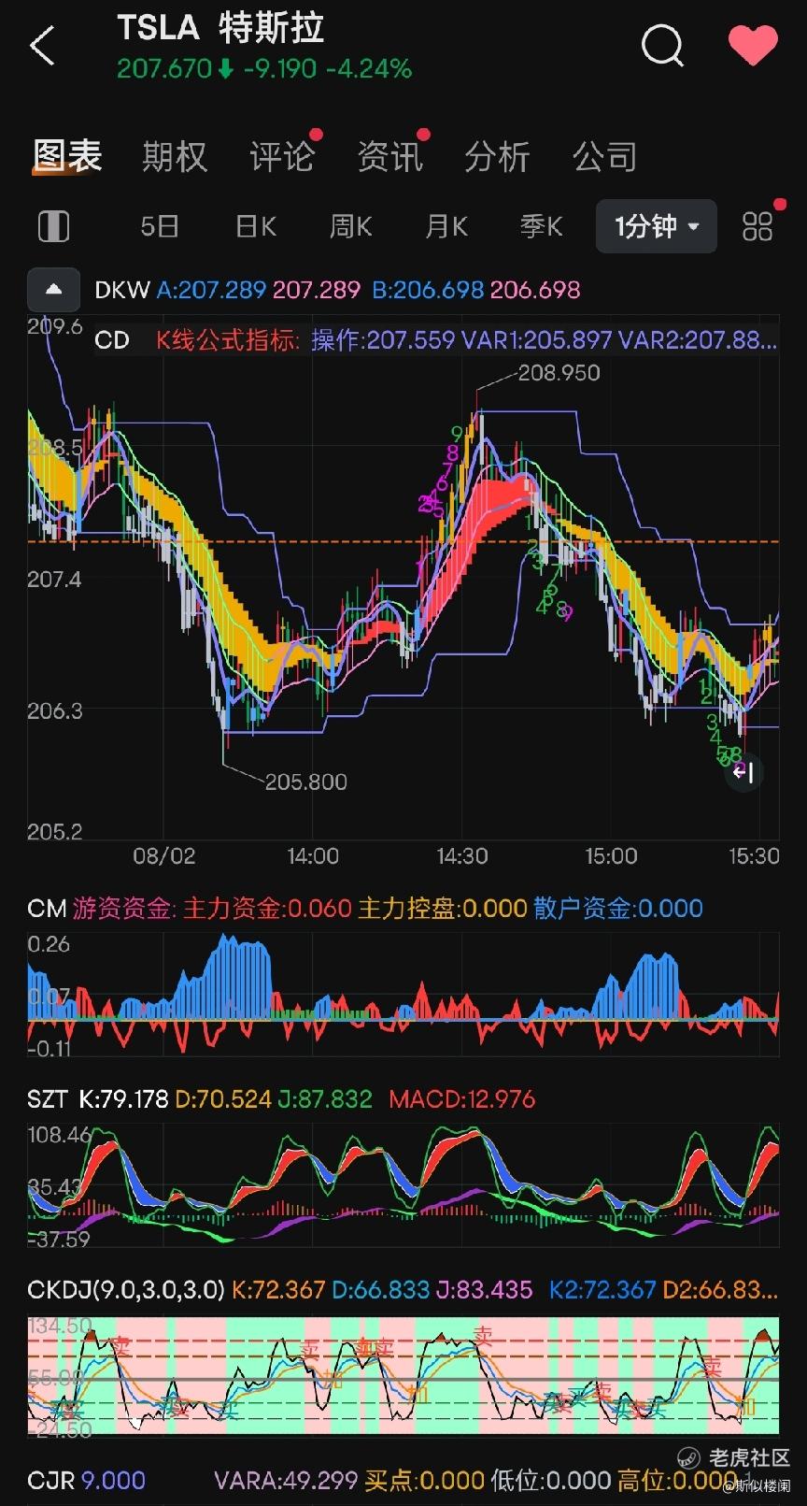Jump to latest bar arrow icon

pyautogui.click(x=743, y=772)
